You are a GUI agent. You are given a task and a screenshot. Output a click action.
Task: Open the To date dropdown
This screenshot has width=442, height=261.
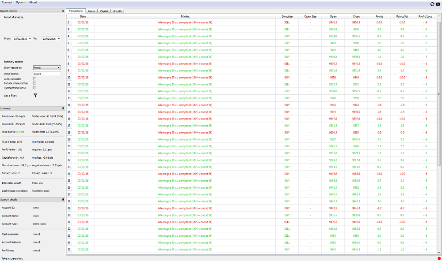59,39
